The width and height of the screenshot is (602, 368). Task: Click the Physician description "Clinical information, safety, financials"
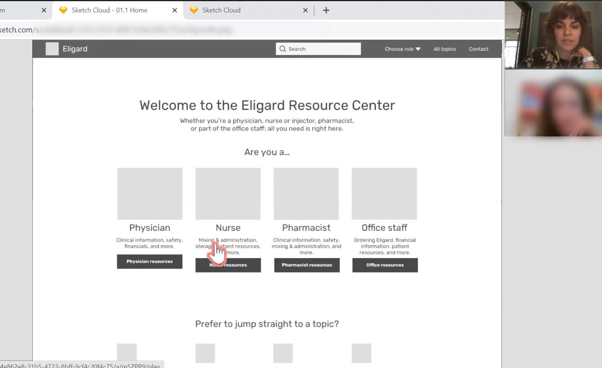pyautogui.click(x=149, y=243)
